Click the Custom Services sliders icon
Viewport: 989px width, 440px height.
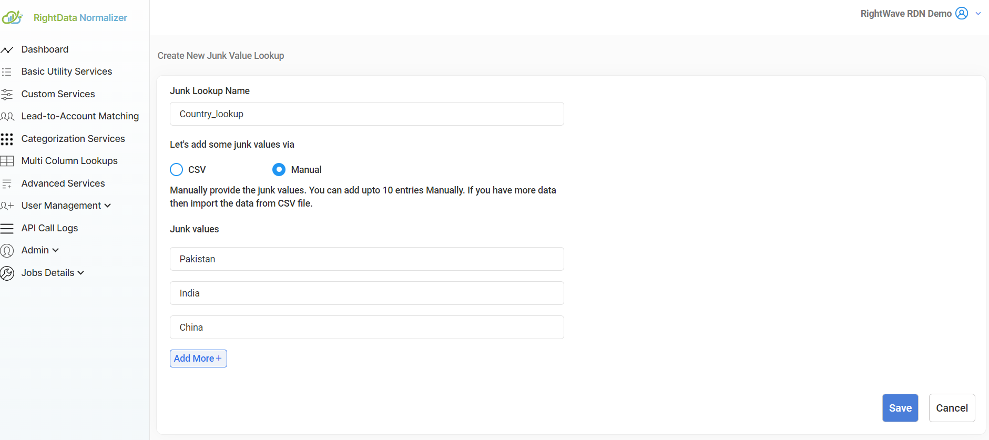point(7,95)
